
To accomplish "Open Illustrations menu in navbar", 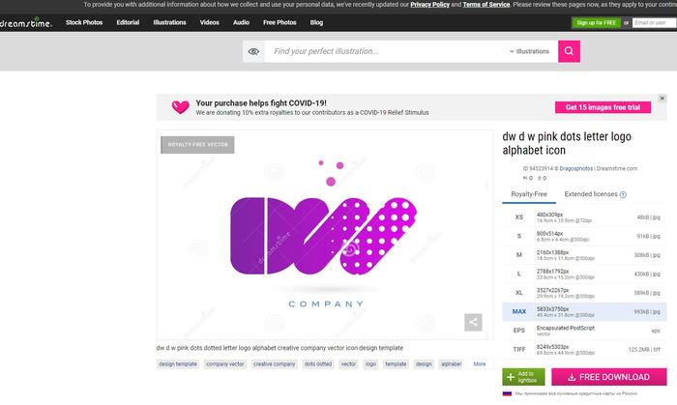I will coord(169,22).
